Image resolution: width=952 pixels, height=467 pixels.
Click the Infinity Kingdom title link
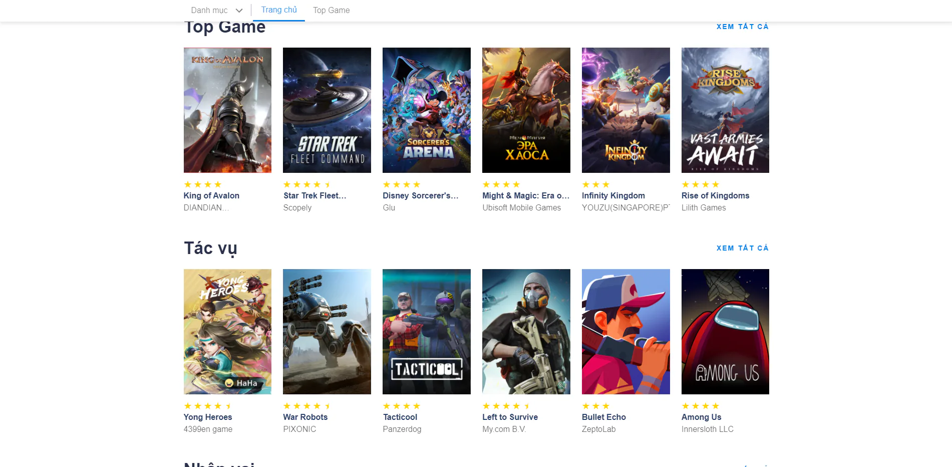point(613,195)
